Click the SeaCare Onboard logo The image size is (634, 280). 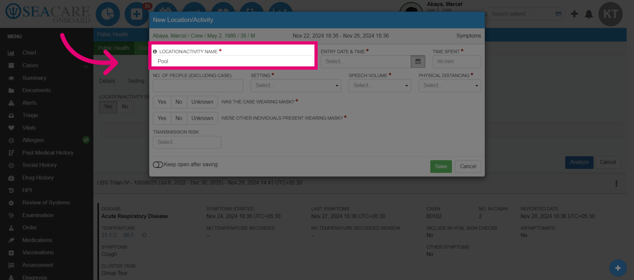(x=48, y=14)
